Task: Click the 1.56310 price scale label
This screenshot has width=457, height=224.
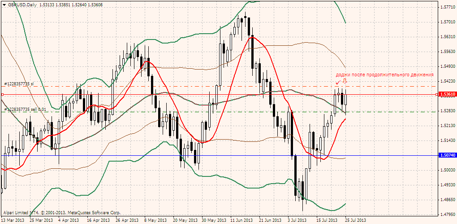Action: [x=448, y=37]
